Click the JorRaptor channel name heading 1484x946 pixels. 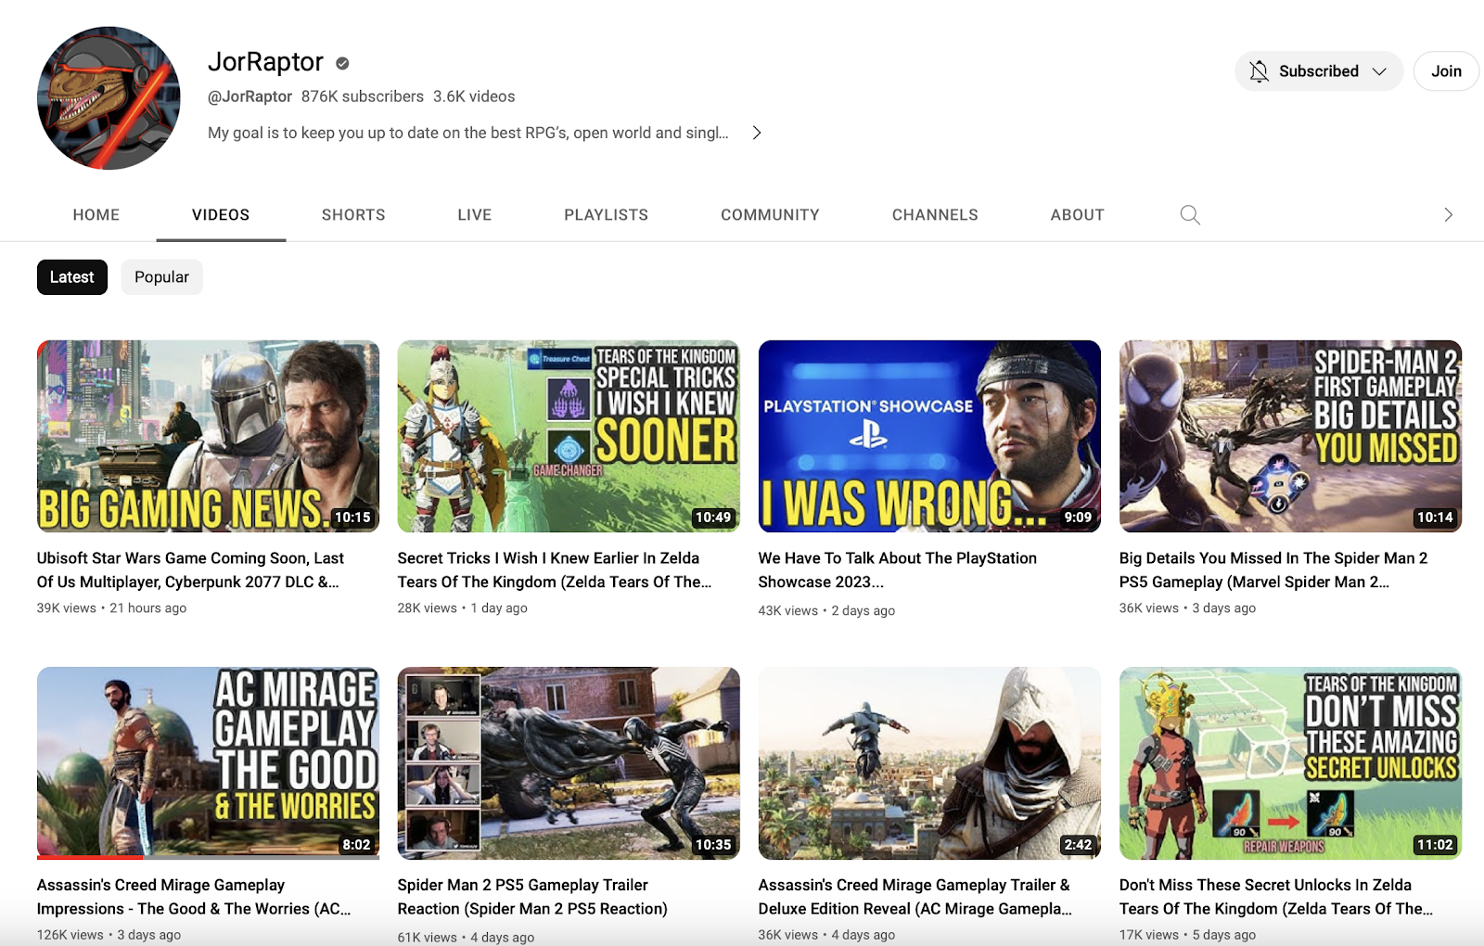265,62
